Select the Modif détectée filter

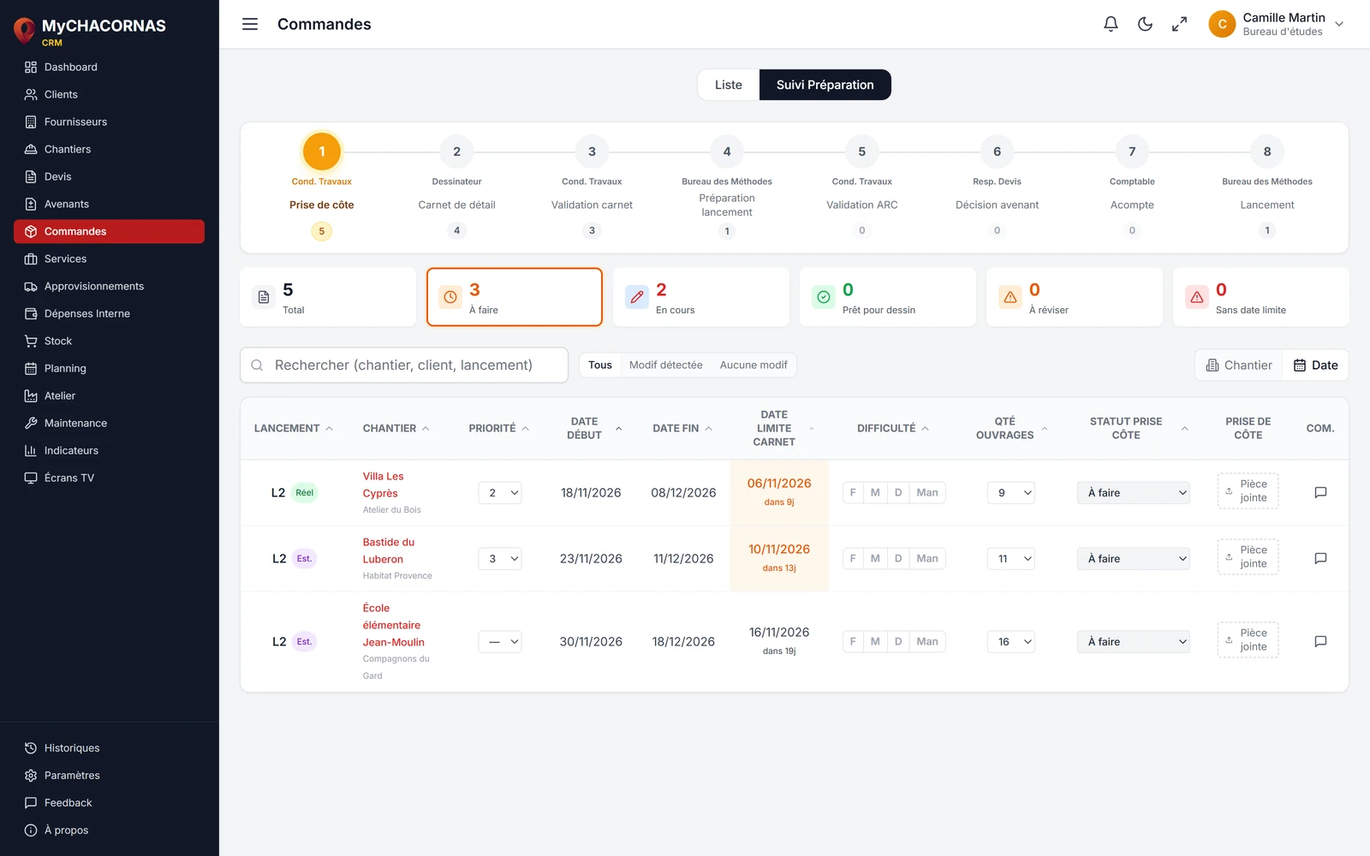tap(665, 365)
